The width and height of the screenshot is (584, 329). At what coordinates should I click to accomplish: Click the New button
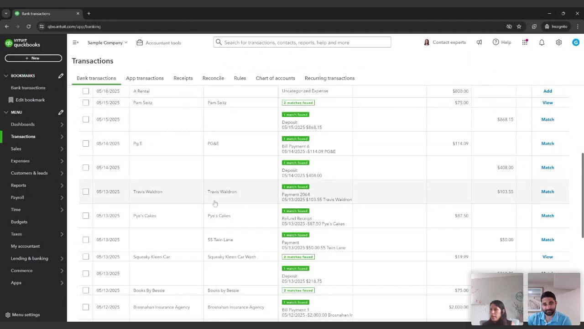(x=33, y=58)
